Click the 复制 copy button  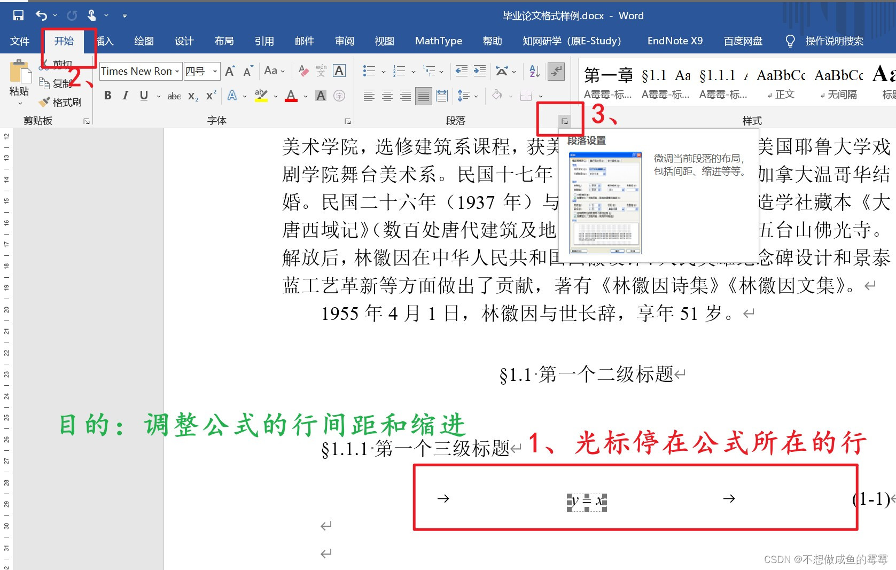coord(56,83)
